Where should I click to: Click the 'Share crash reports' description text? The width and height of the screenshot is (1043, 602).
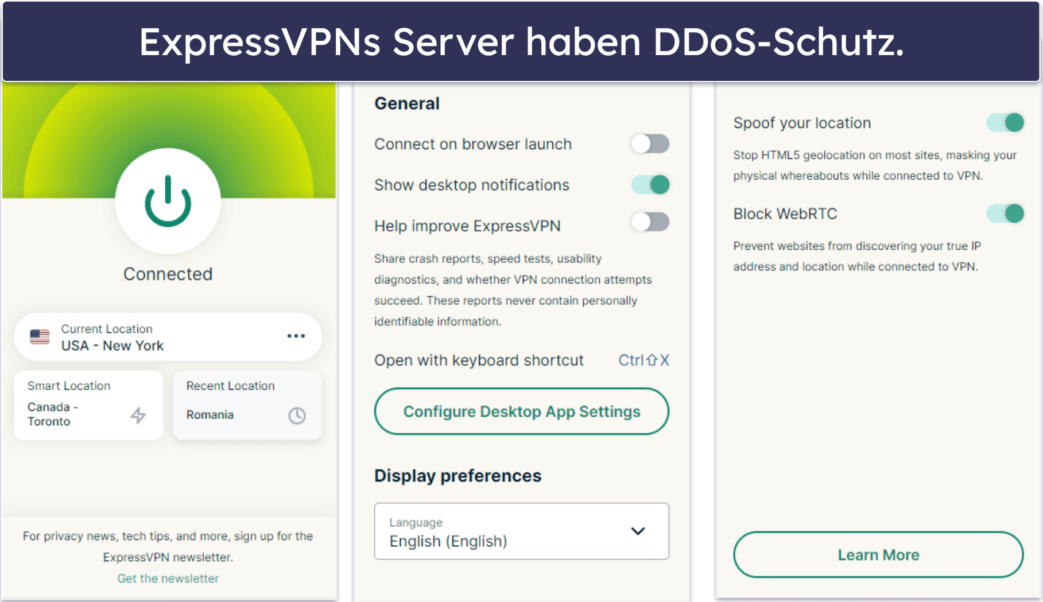pos(513,290)
